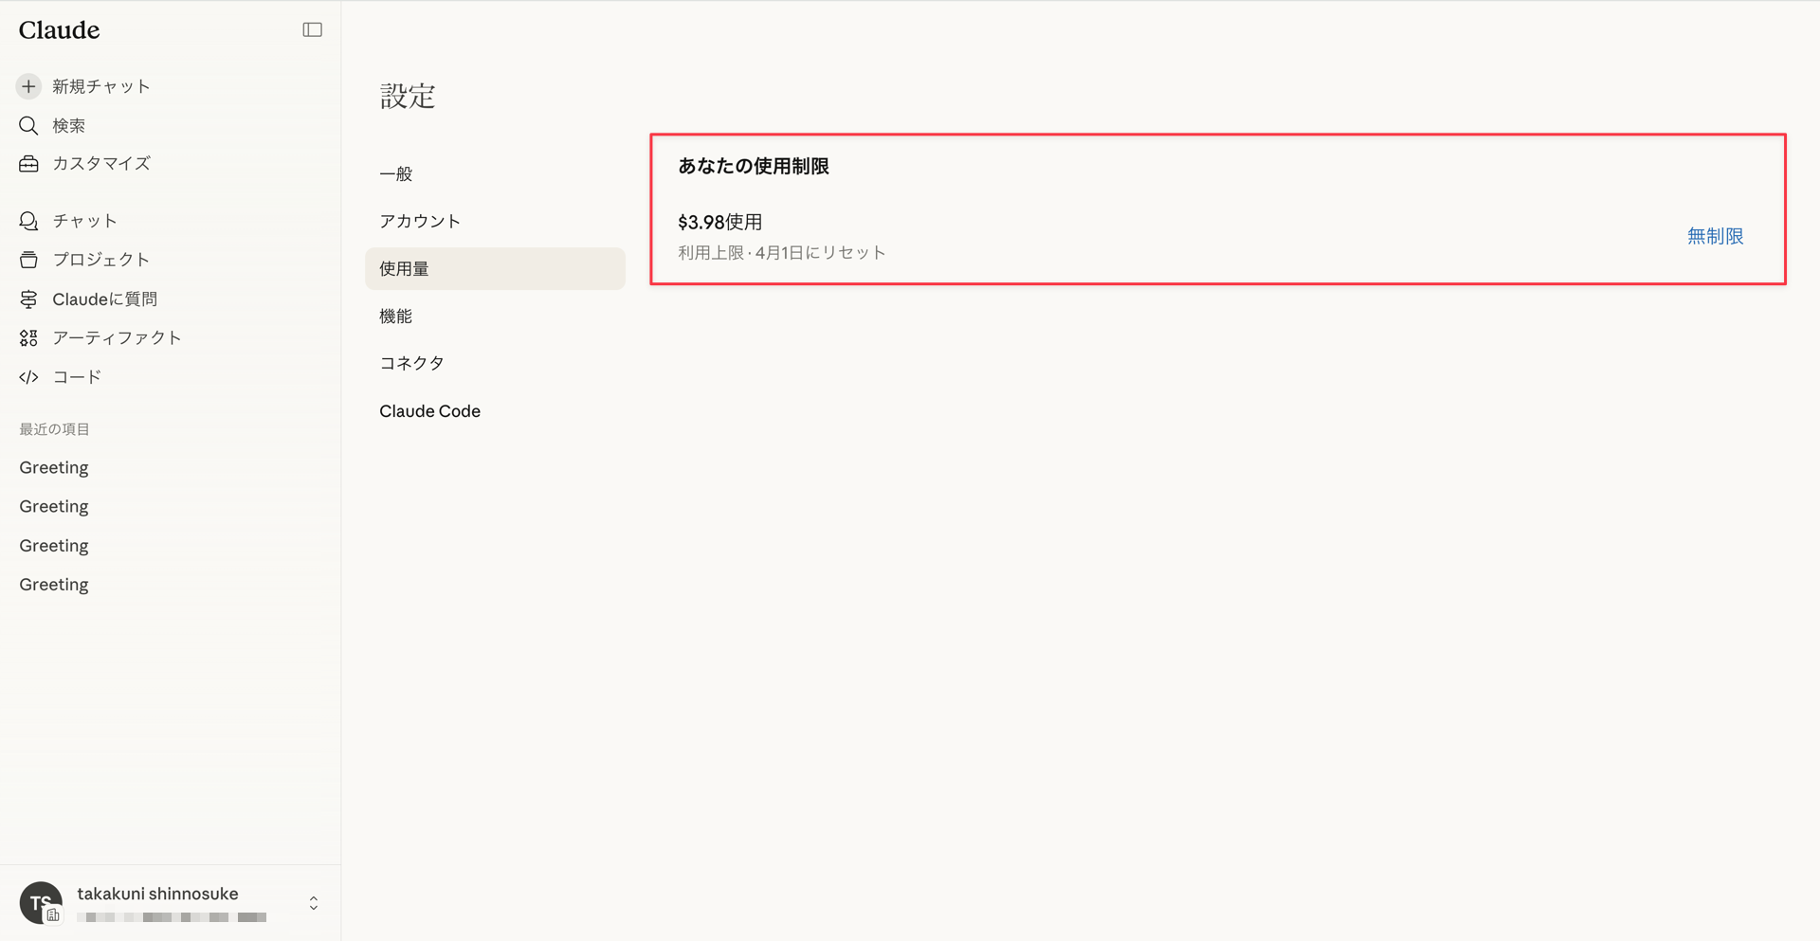Go to チャット in the sidebar
The width and height of the screenshot is (1820, 941).
coord(85,221)
